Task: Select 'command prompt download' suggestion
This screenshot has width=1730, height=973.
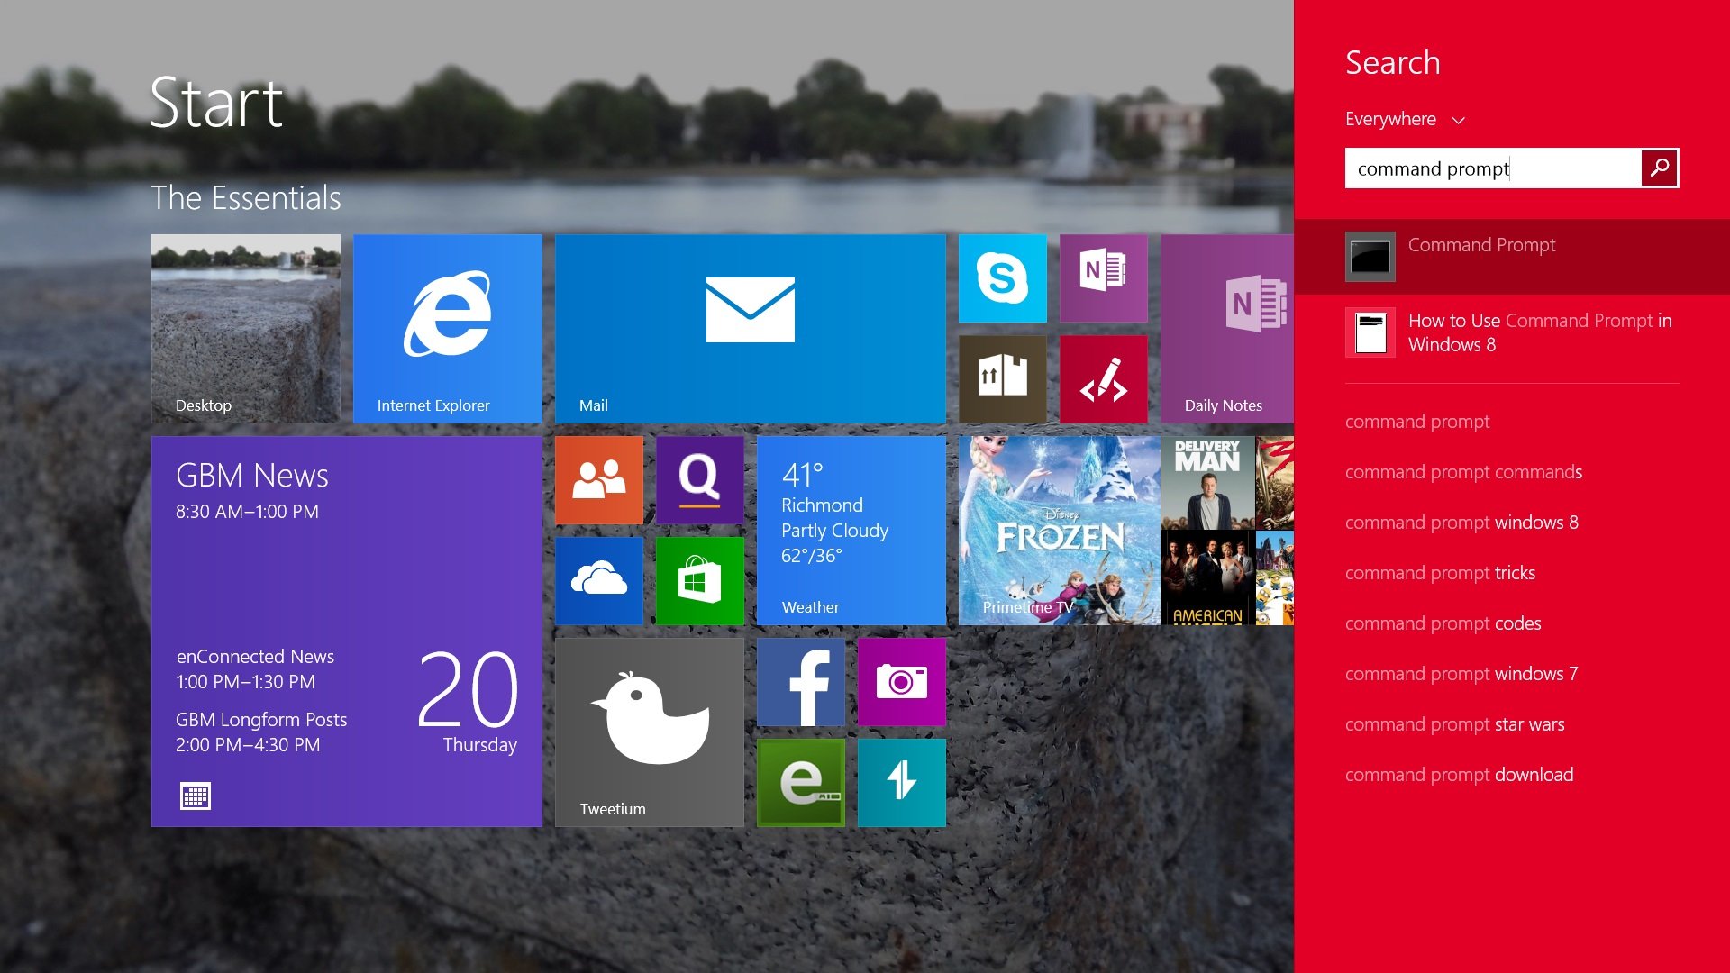Action: [x=1459, y=775]
